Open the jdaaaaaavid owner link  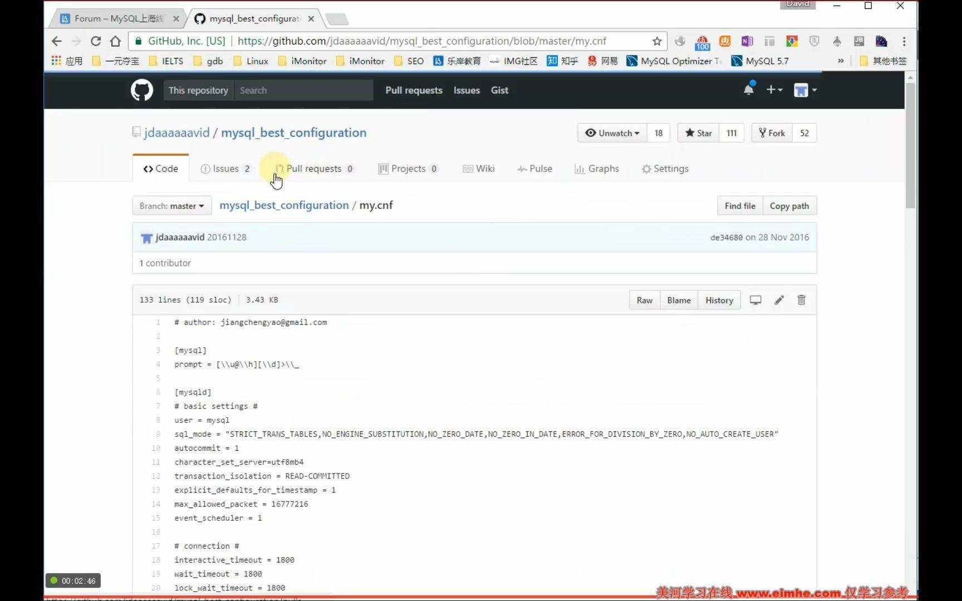pos(177,132)
